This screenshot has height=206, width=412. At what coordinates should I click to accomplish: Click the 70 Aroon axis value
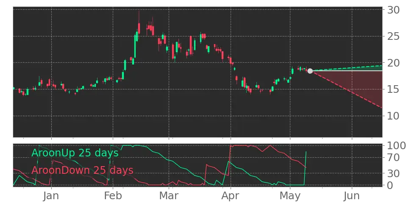(393, 157)
